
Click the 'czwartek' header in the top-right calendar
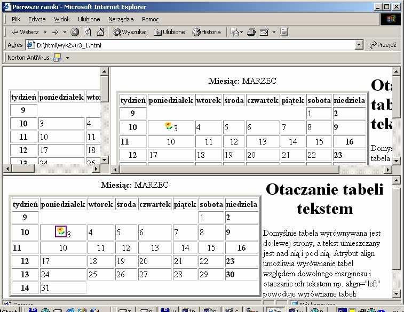point(263,100)
